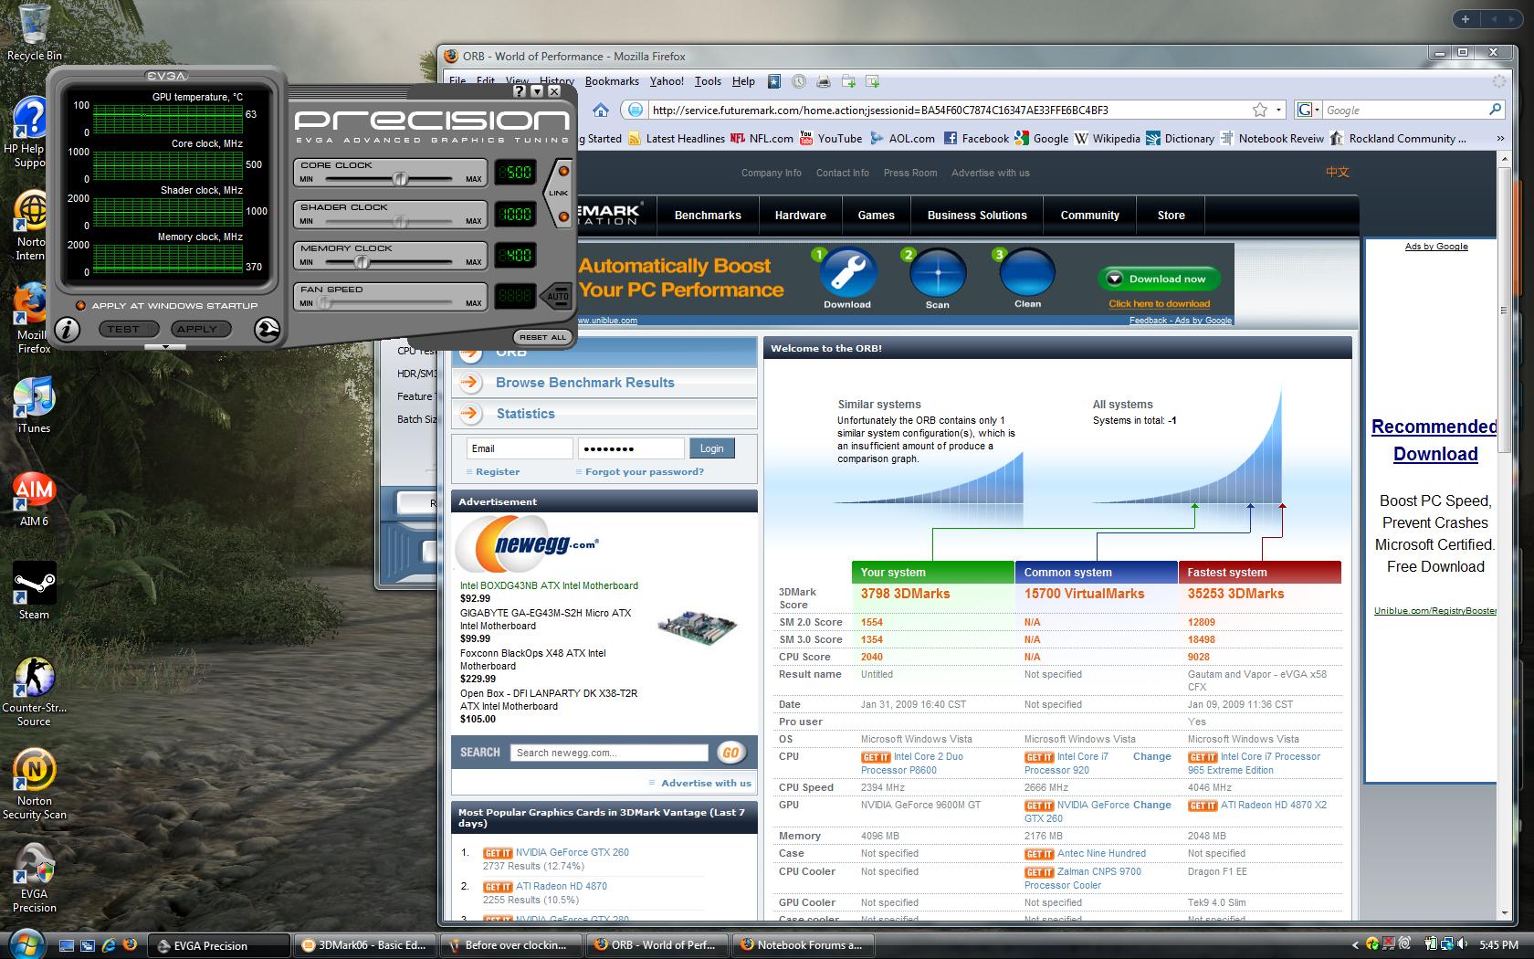Click the volume icon in system tray
1534x959 pixels.
(1464, 944)
